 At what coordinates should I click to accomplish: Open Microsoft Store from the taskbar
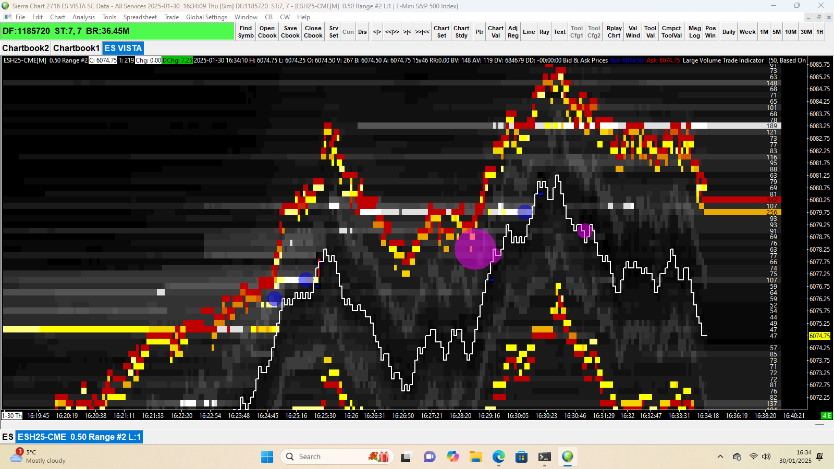(521, 457)
